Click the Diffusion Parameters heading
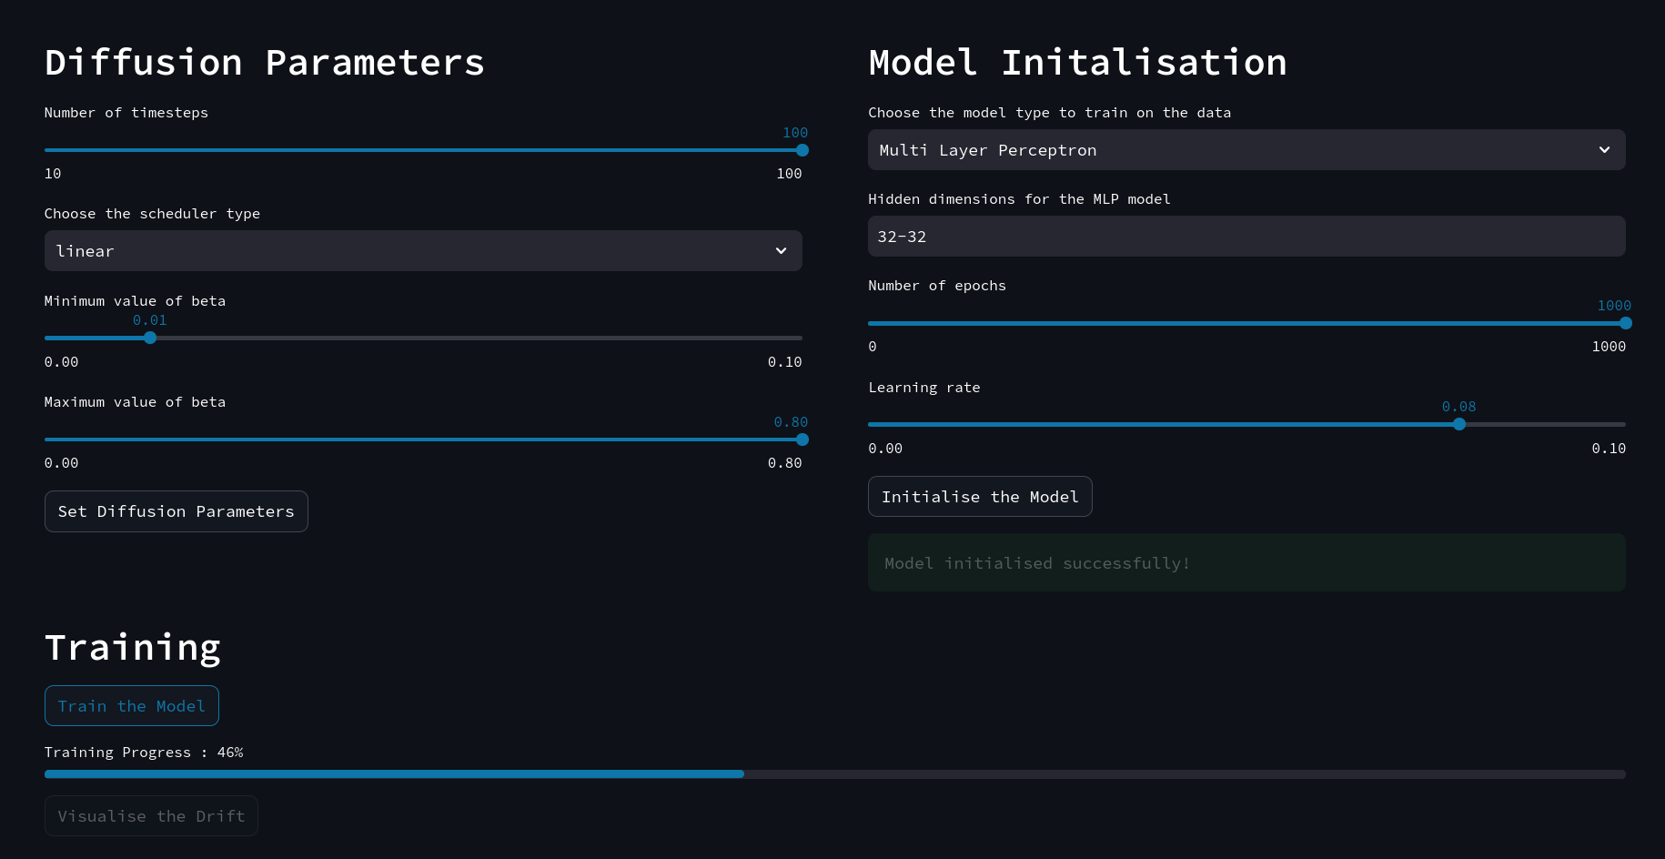Viewport: 1665px width, 859px height. pos(265,63)
